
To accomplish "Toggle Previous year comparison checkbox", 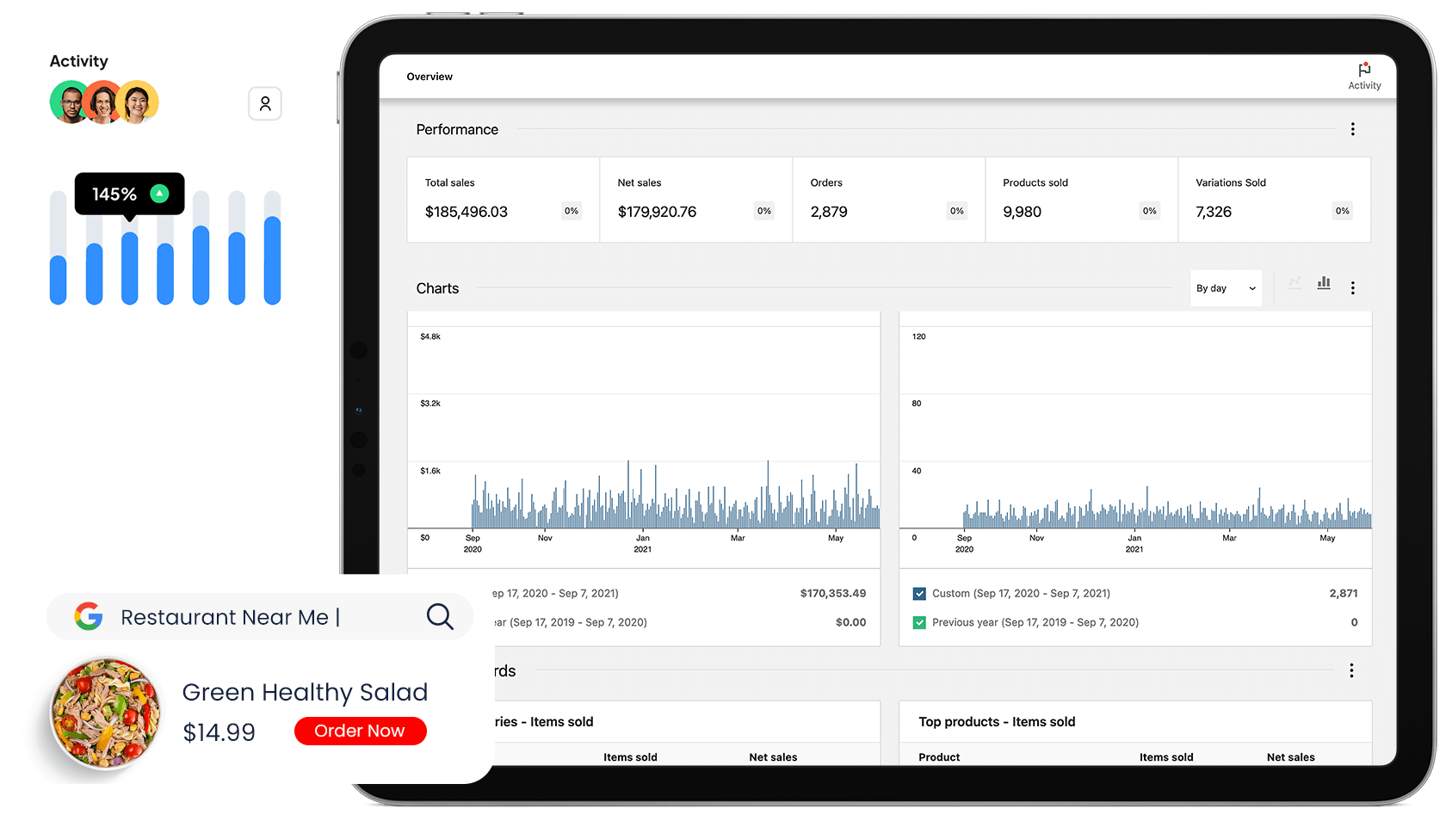I will pyautogui.click(x=919, y=622).
